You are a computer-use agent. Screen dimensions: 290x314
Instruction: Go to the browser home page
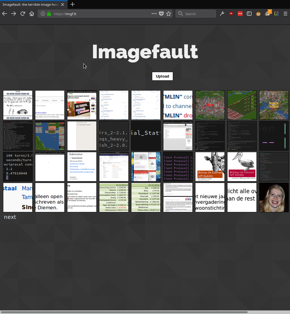32,14
